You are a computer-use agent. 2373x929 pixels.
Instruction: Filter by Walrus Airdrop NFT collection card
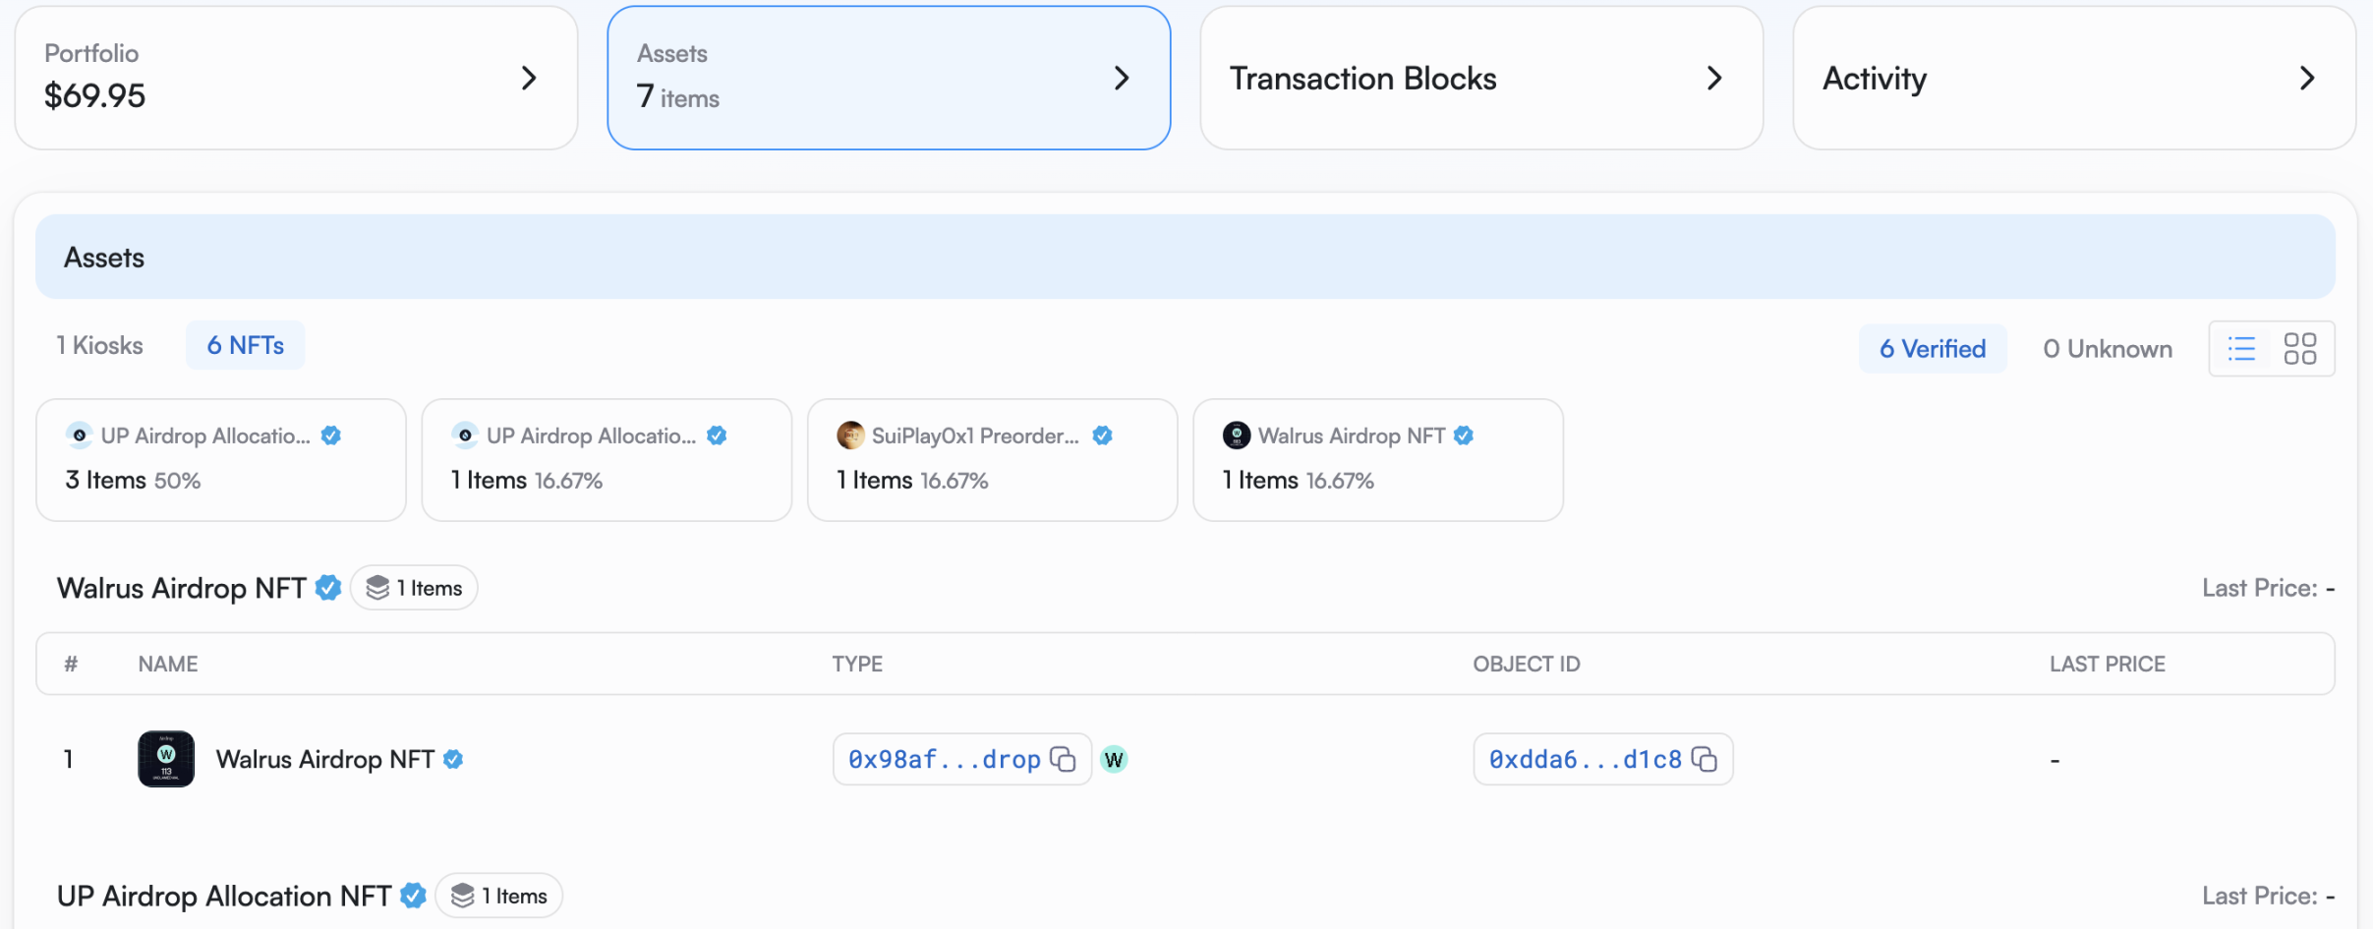point(1377,459)
